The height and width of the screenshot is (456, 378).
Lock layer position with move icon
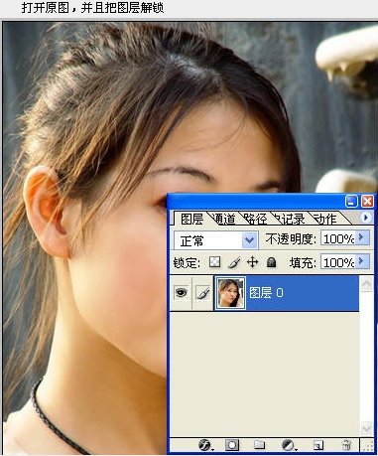point(252,262)
